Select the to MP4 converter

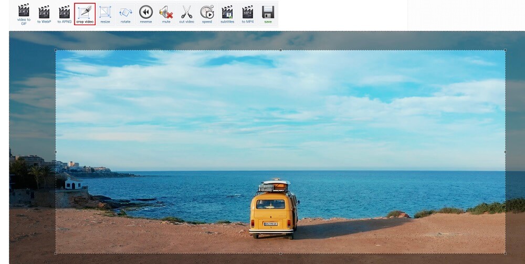pyautogui.click(x=248, y=14)
